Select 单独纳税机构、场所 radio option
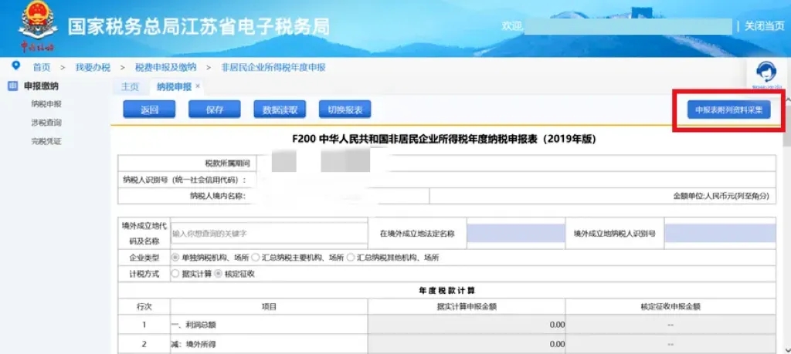This screenshot has width=791, height=354. [175, 258]
